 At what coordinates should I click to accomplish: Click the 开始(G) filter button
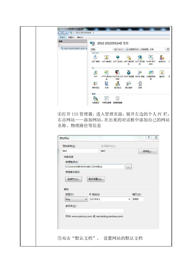pyautogui.click(x=119, y=49)
